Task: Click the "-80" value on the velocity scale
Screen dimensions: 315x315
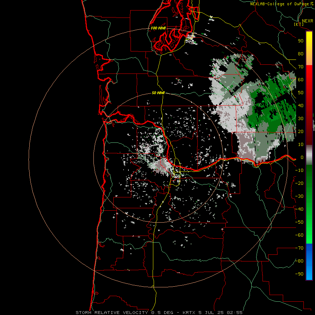Action: pyautogui.click(x=299, y=261)
